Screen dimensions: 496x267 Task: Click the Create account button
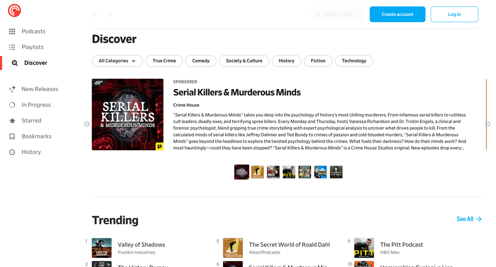coord(398,14)
